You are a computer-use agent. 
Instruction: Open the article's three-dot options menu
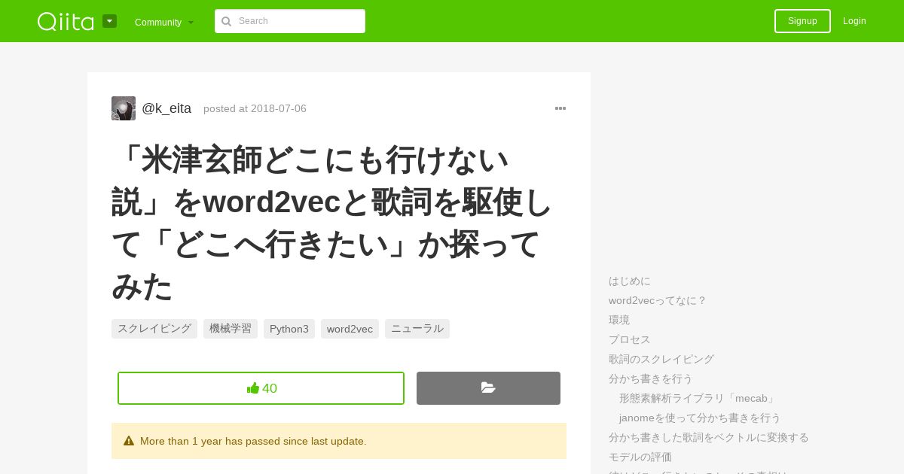[x=560, y=108]
